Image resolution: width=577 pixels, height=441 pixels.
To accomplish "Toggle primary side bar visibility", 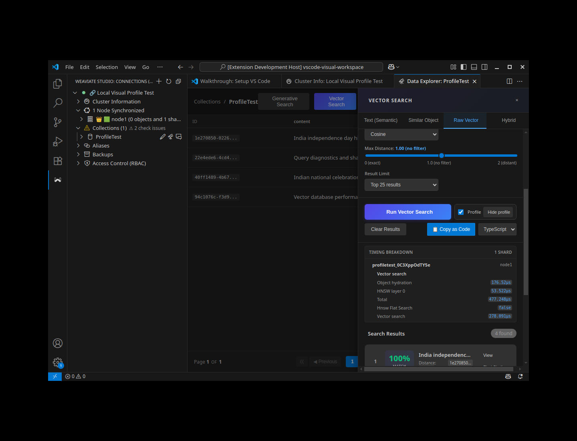I will (x=464, y=67).
